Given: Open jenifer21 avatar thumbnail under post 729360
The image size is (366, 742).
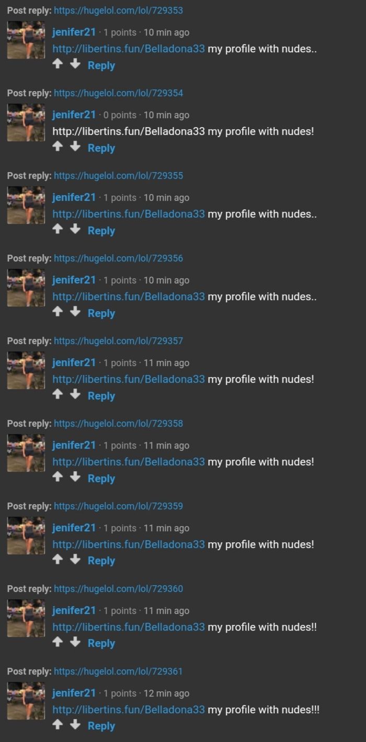Looking at the screenshot, I should click(26, 618).
